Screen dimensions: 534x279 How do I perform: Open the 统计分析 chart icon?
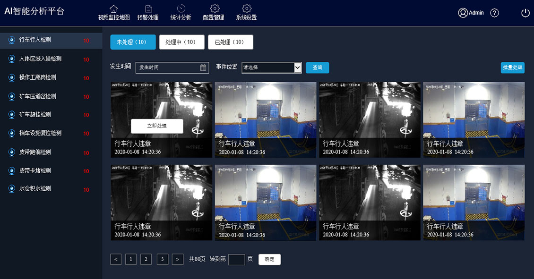pos(181,8)
